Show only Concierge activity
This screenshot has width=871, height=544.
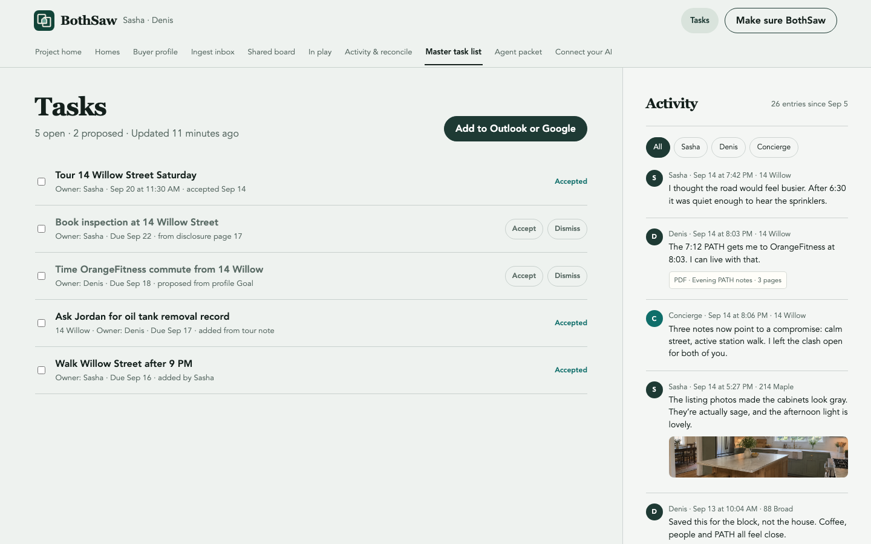[774, 147]
